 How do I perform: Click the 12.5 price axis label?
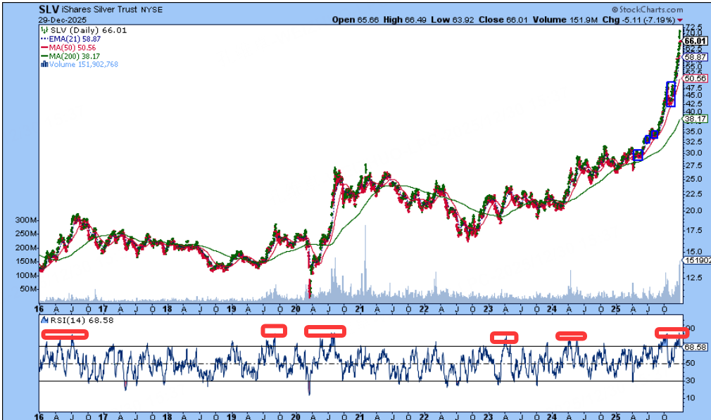(693, 277)
